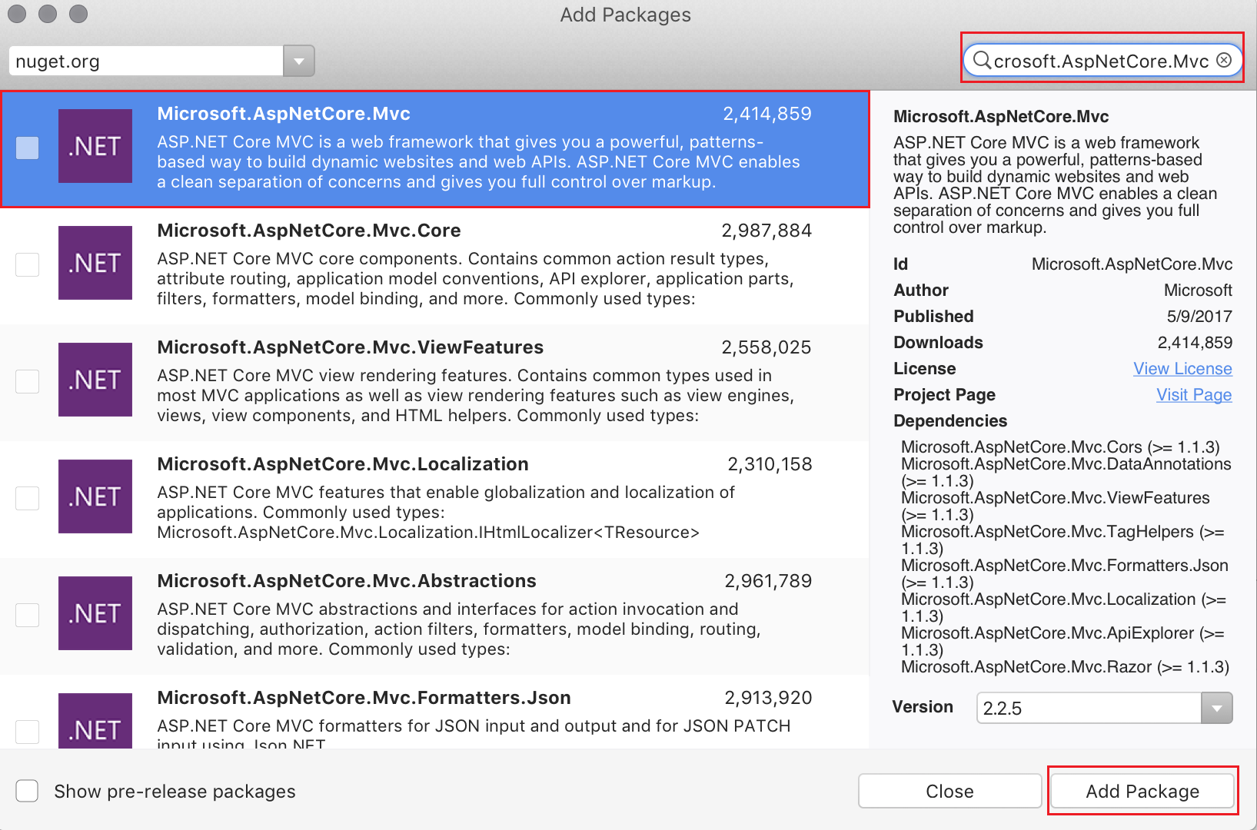The image size is (1257, 830).
Task: Click the Microsoft.AspNetCore.Mvc.ApiExplorer dependency
Action: point(1062,642)
